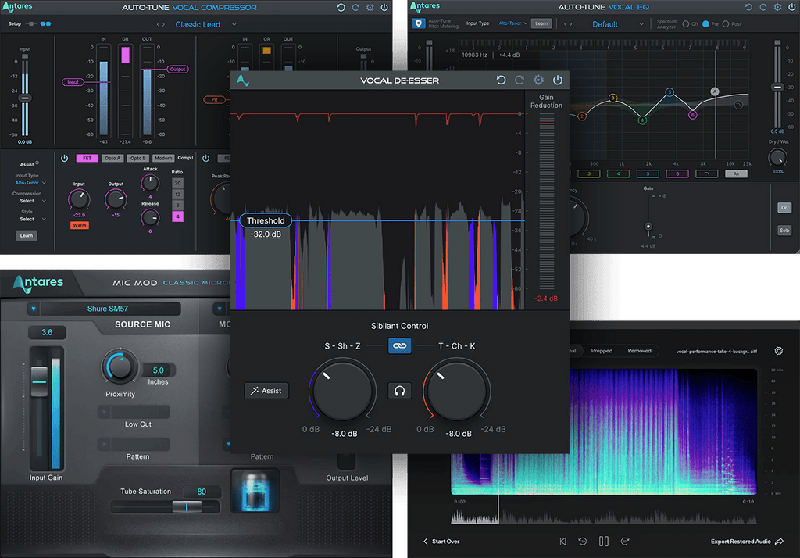
Task: Switch to the Removed tab
Action: tap(639, 351)
